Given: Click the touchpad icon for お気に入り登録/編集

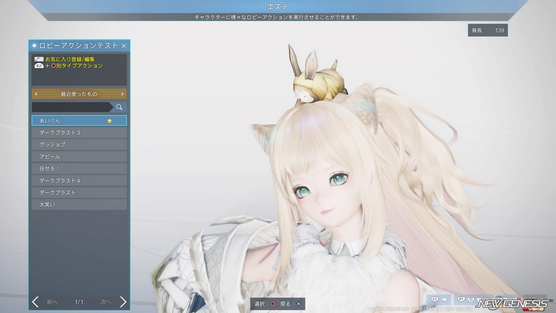Looking at the screenshot, I should (39, 59).
